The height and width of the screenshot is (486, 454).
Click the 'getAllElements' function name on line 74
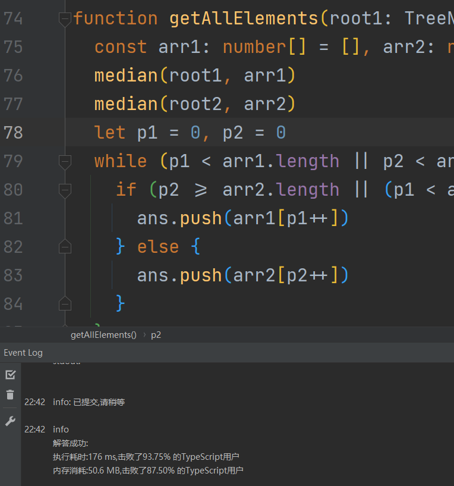(x=244, y=18)
